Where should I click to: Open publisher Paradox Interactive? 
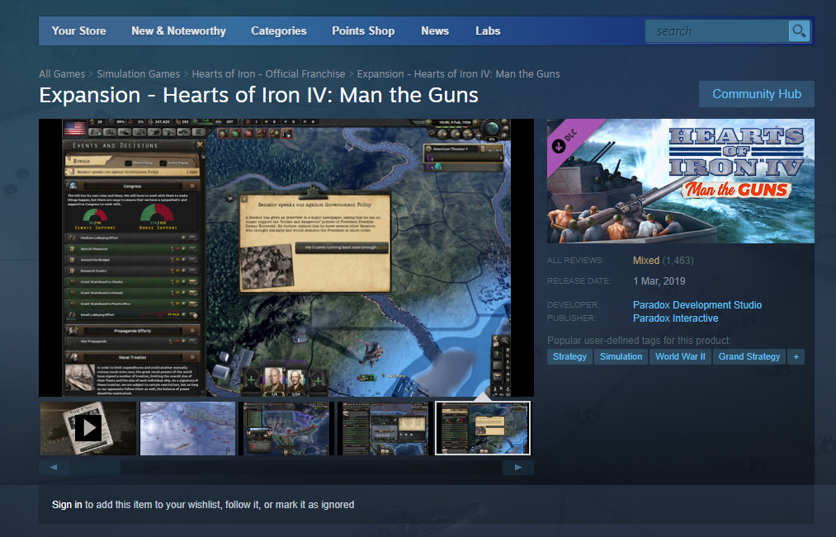pos(675,318)
